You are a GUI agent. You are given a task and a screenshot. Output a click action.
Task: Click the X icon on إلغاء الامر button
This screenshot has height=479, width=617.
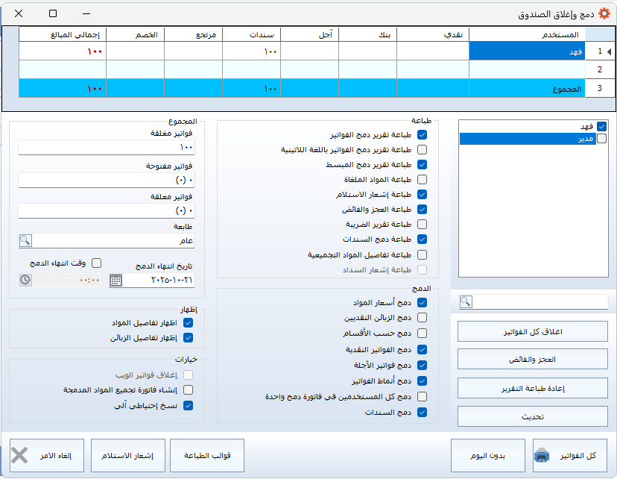20,455
